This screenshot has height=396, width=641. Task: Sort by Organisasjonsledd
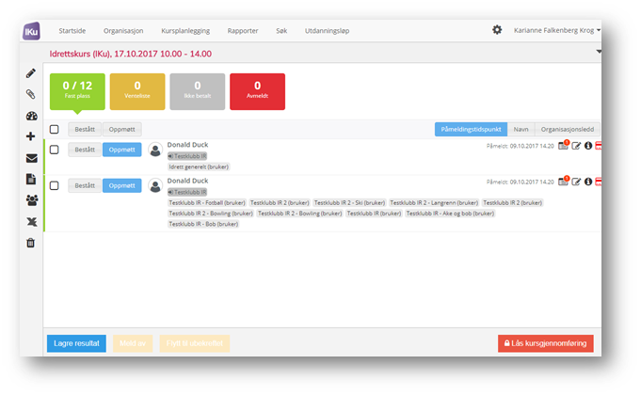click(x=568, y=129)
